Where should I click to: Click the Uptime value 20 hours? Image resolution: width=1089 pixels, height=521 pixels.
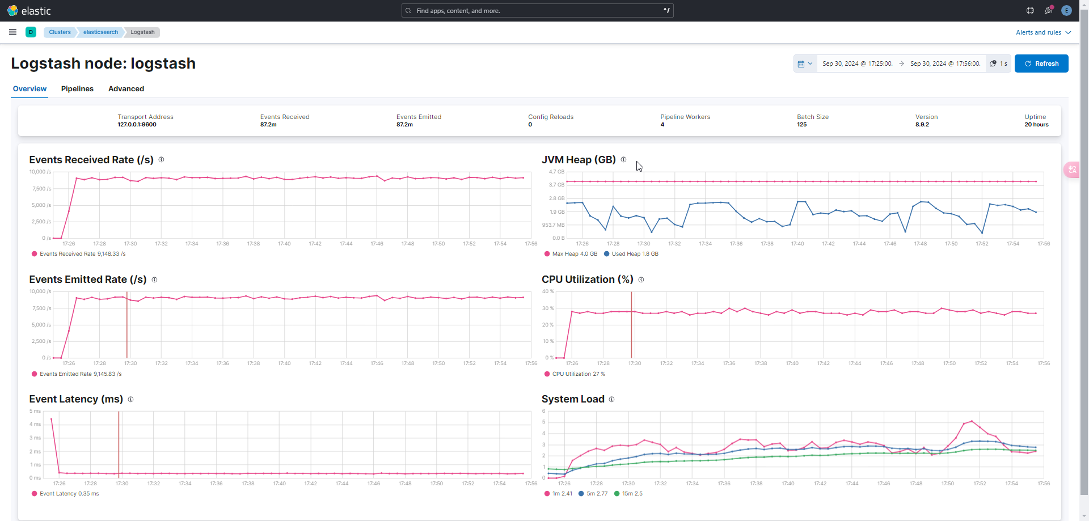(x=1036, y=125)
